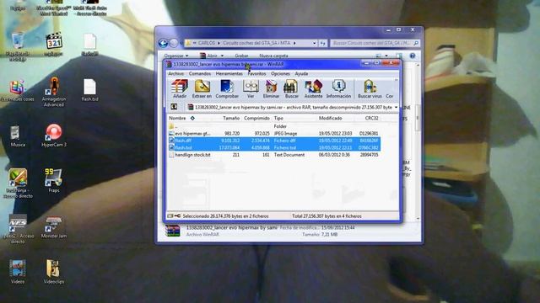
Task: Expand the Explorer address bar history dropdown
Action: [314, 43]
